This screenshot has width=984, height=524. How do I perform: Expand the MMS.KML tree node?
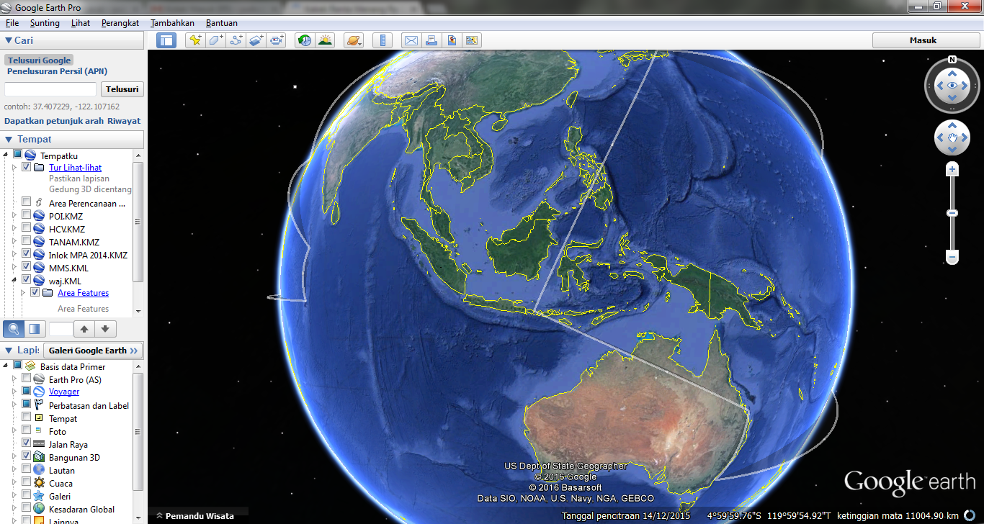tap(14, 267)
